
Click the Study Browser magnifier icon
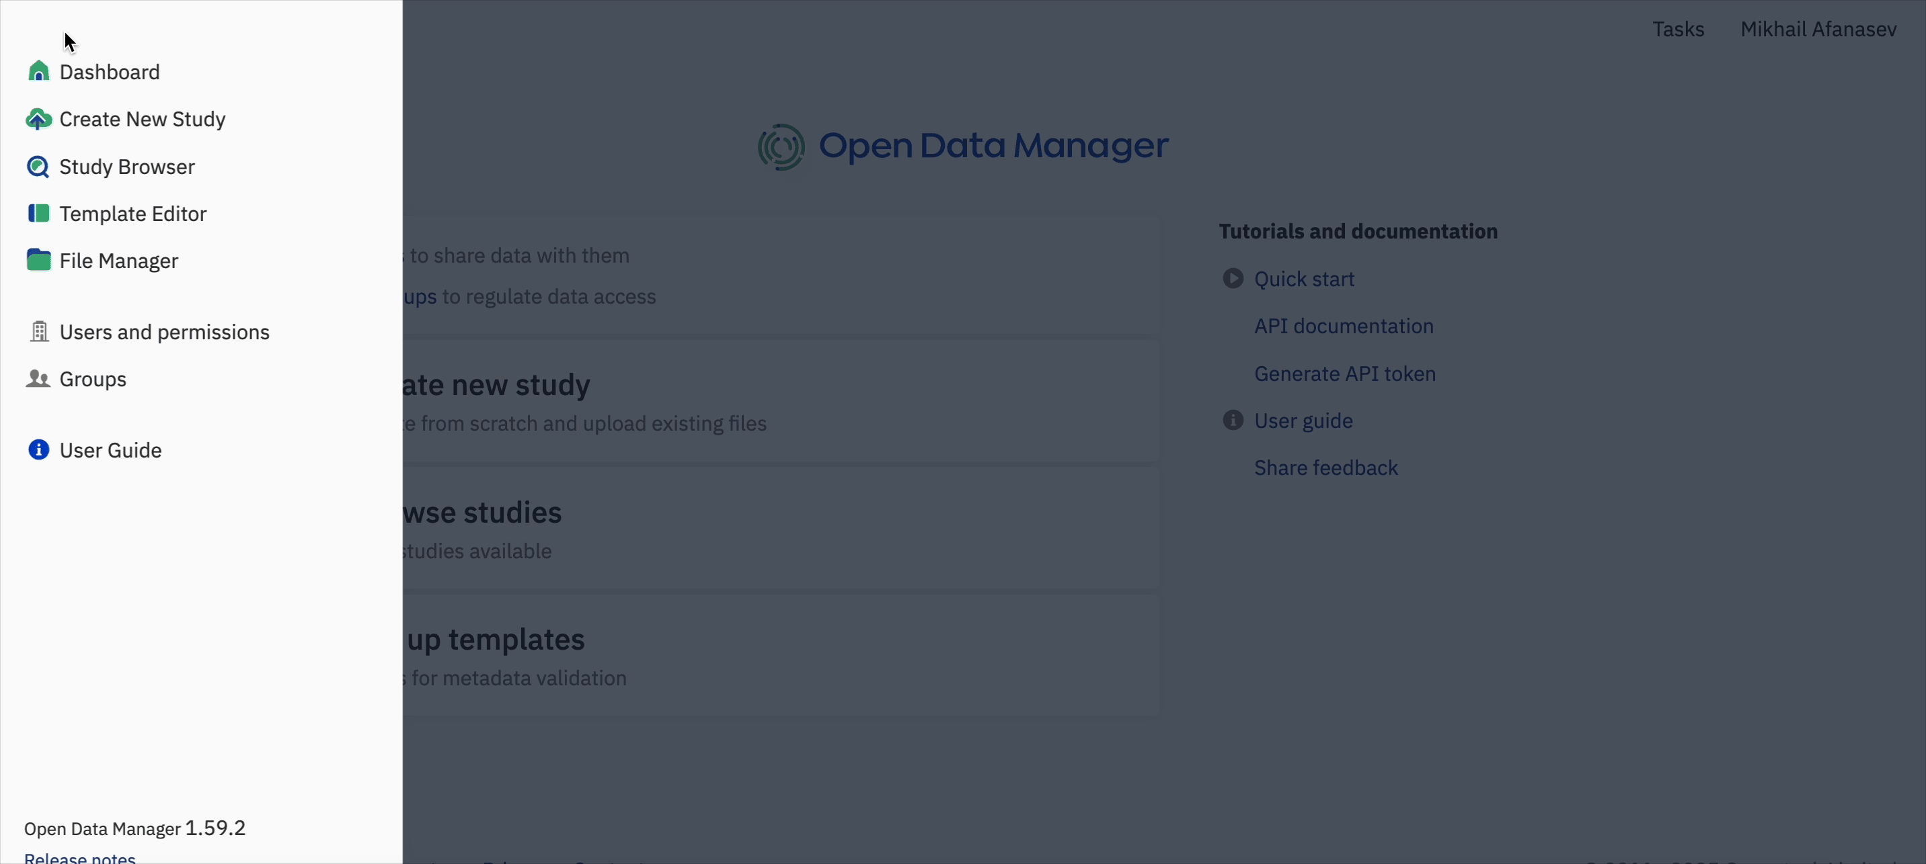38,167
